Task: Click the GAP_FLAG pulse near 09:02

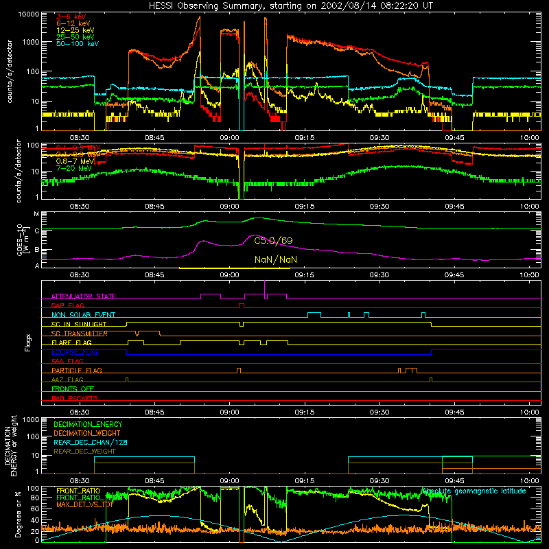Action: click(x=242, y=305)
